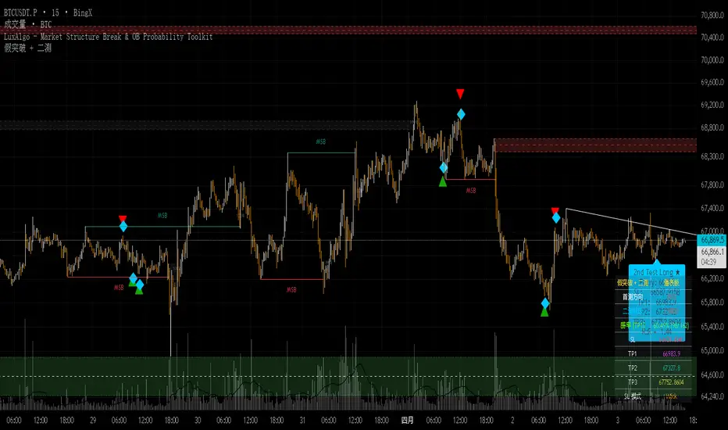Click the red down-triangle where the white trendline starts
This screenshot has width=728, height=430.
pyautogui.click(x=555, y=210)
